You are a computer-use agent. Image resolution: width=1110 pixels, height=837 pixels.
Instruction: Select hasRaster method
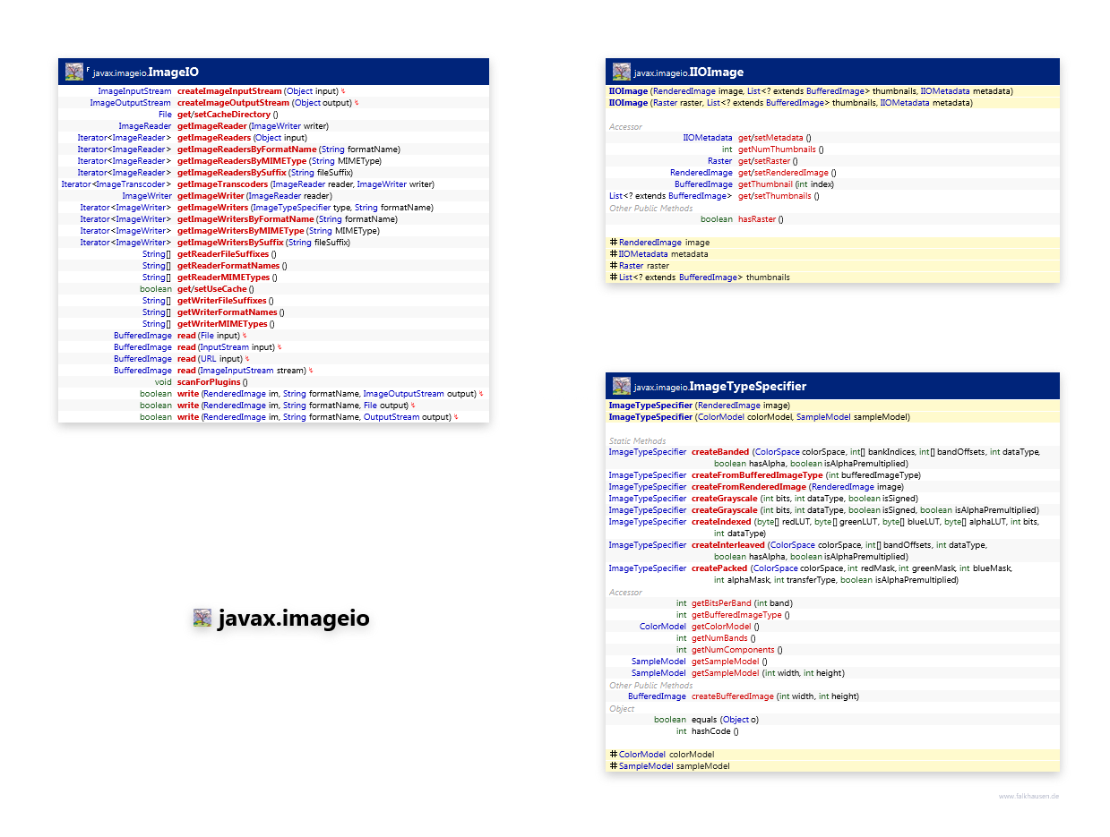pyautogui.click(x=757, y=219)
